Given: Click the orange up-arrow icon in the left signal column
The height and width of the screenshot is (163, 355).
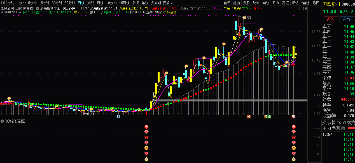Looking at the screenshot, I should coord(146,148).
